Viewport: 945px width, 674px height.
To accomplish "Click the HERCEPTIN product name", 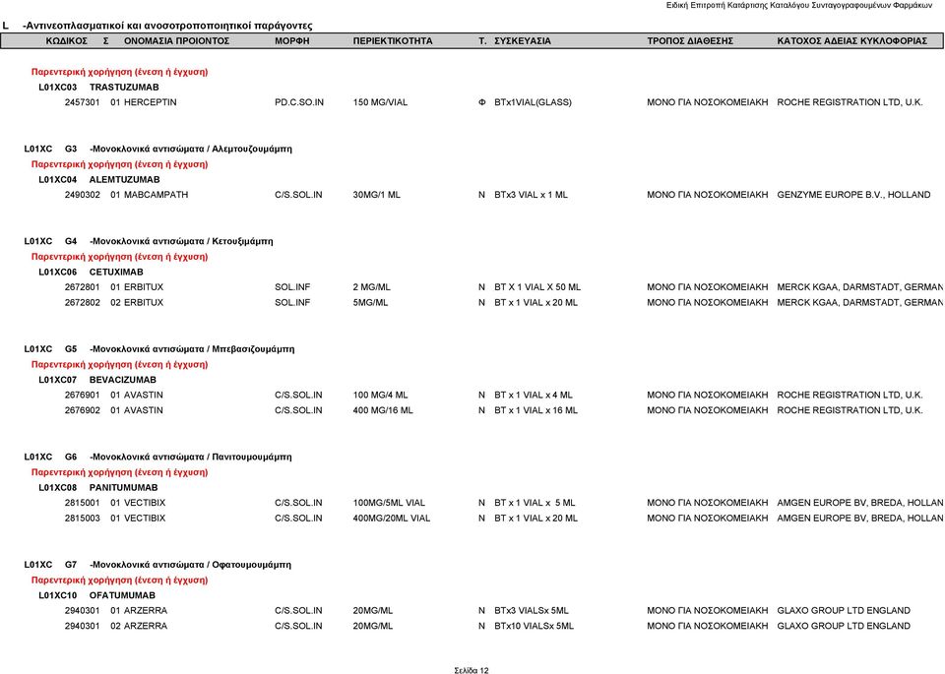I will [150, 102].
